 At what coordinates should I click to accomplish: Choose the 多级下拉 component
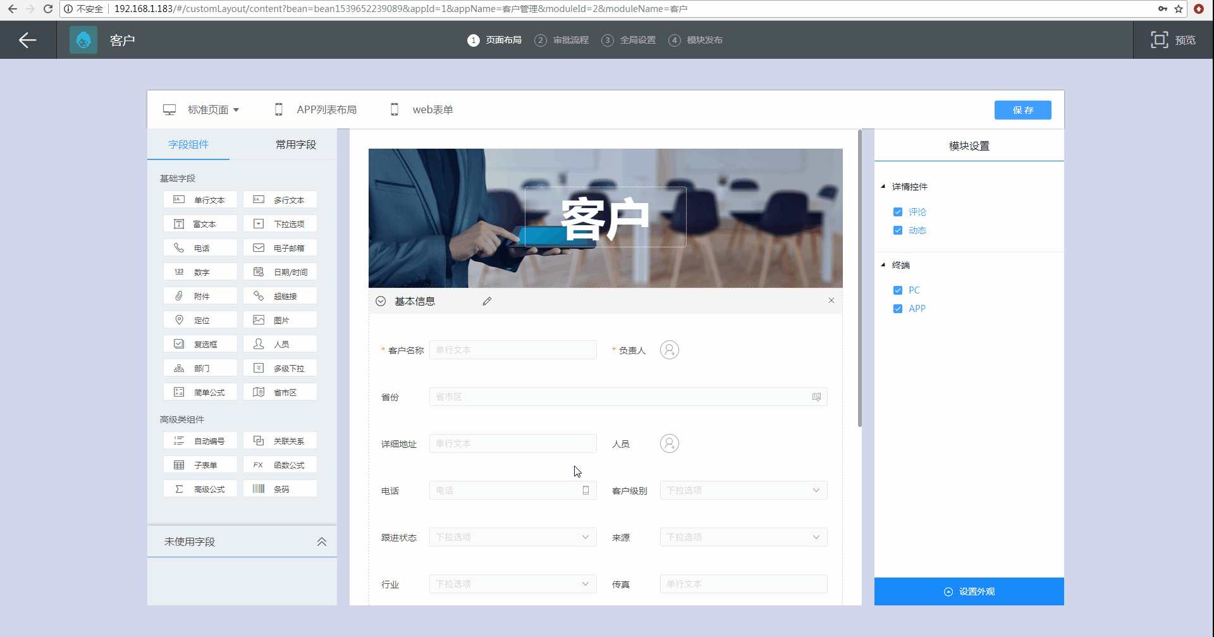tap(280, 368)
